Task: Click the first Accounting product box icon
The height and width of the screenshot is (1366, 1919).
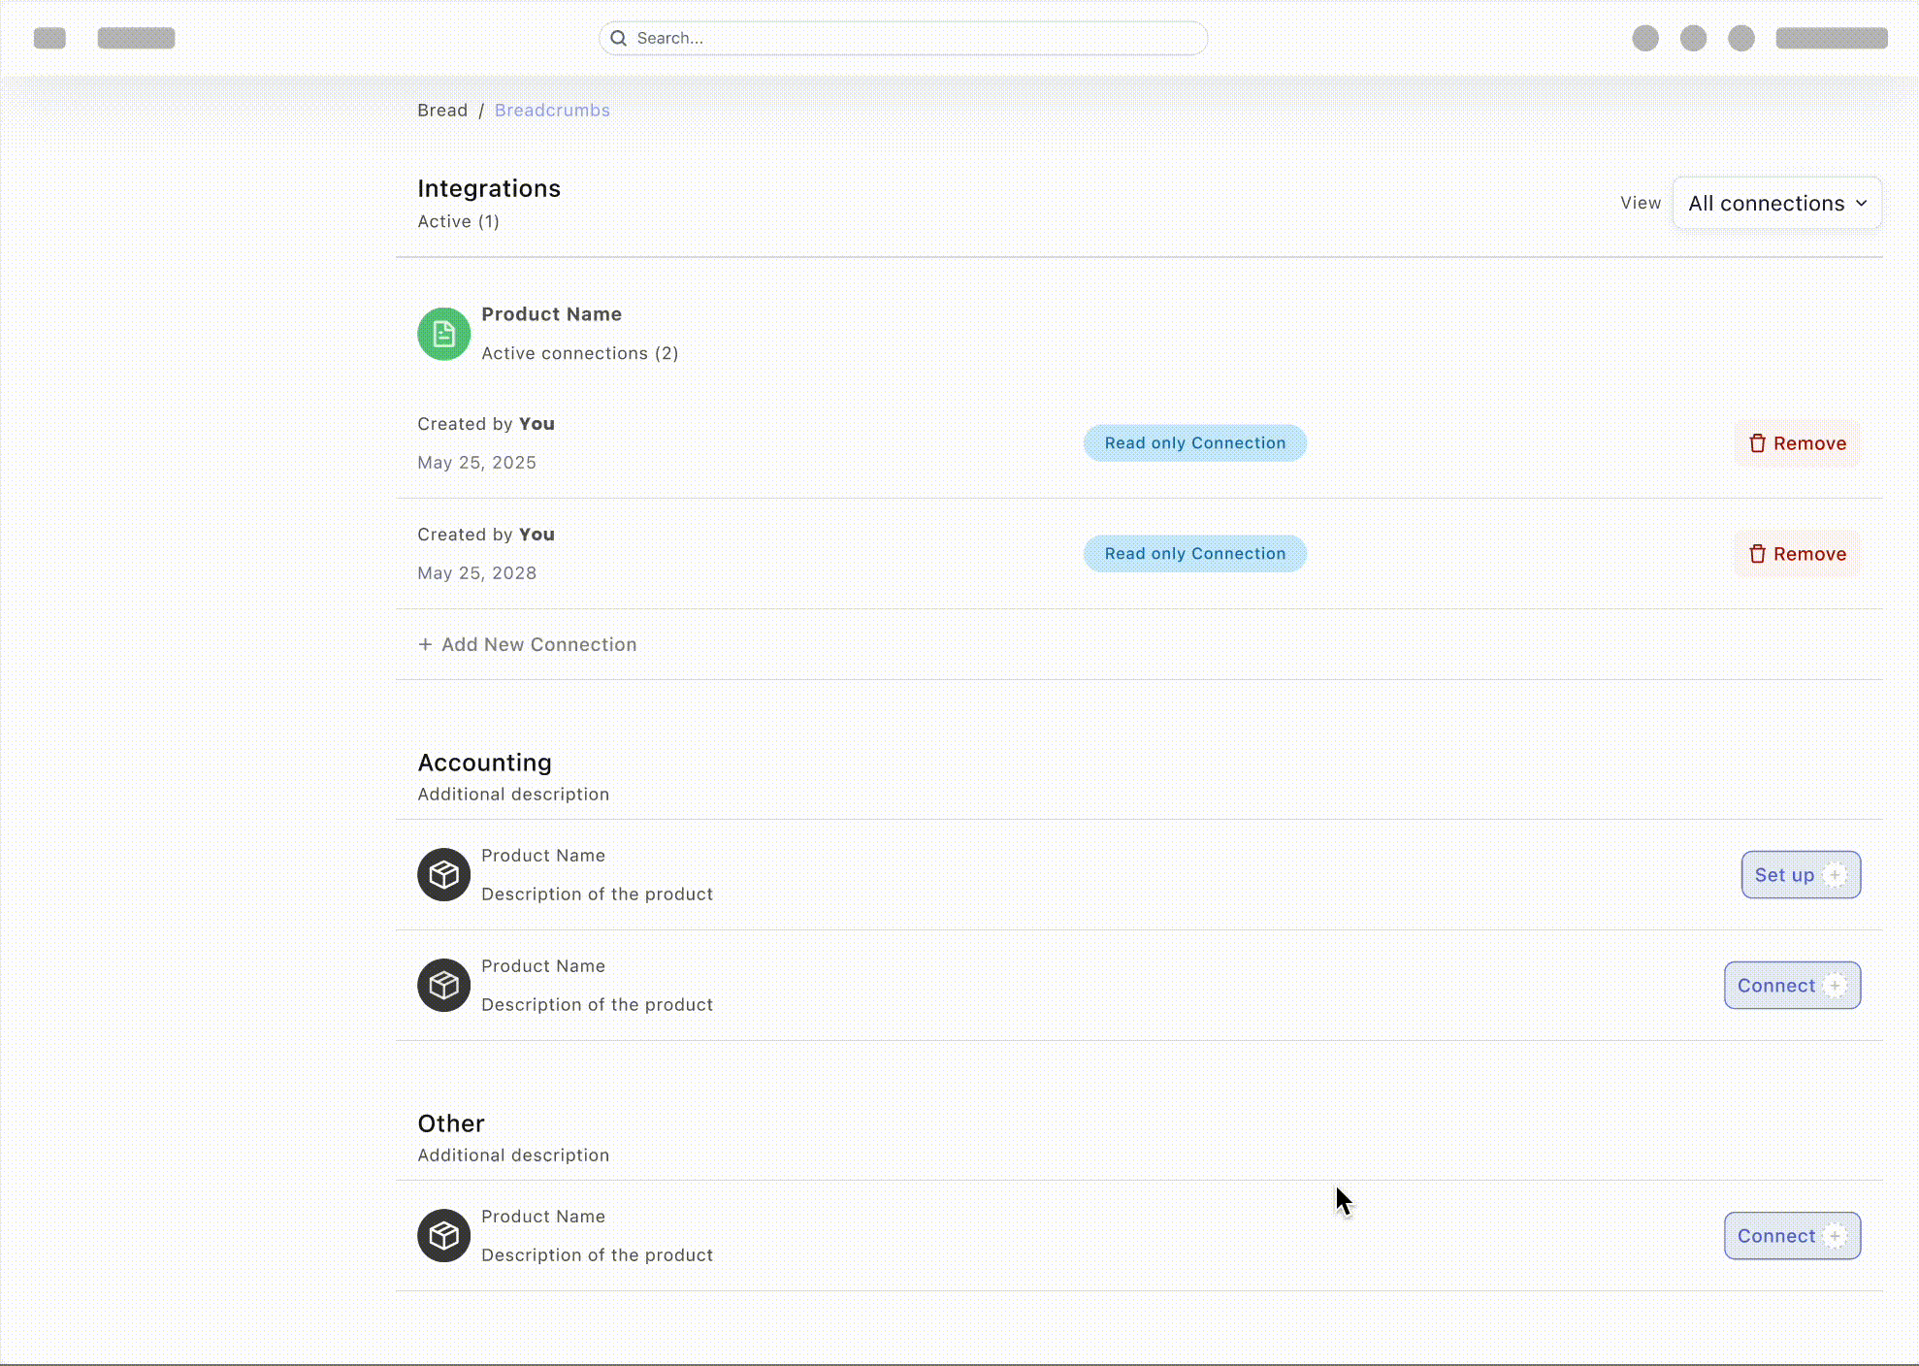Action: point(443,874)
